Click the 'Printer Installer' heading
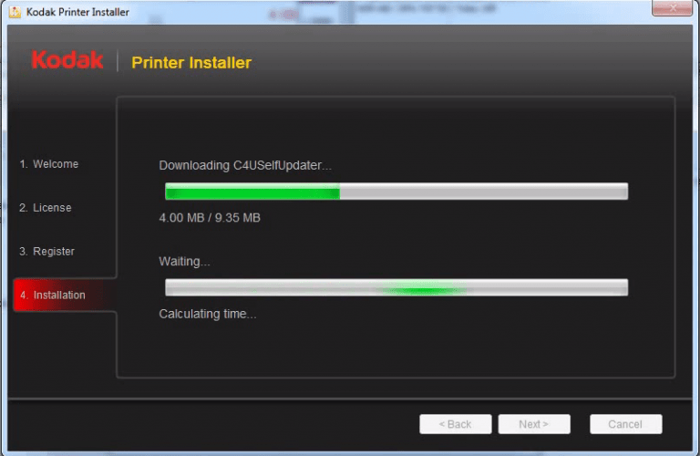The image size is (700, 456). pos(191,63)
